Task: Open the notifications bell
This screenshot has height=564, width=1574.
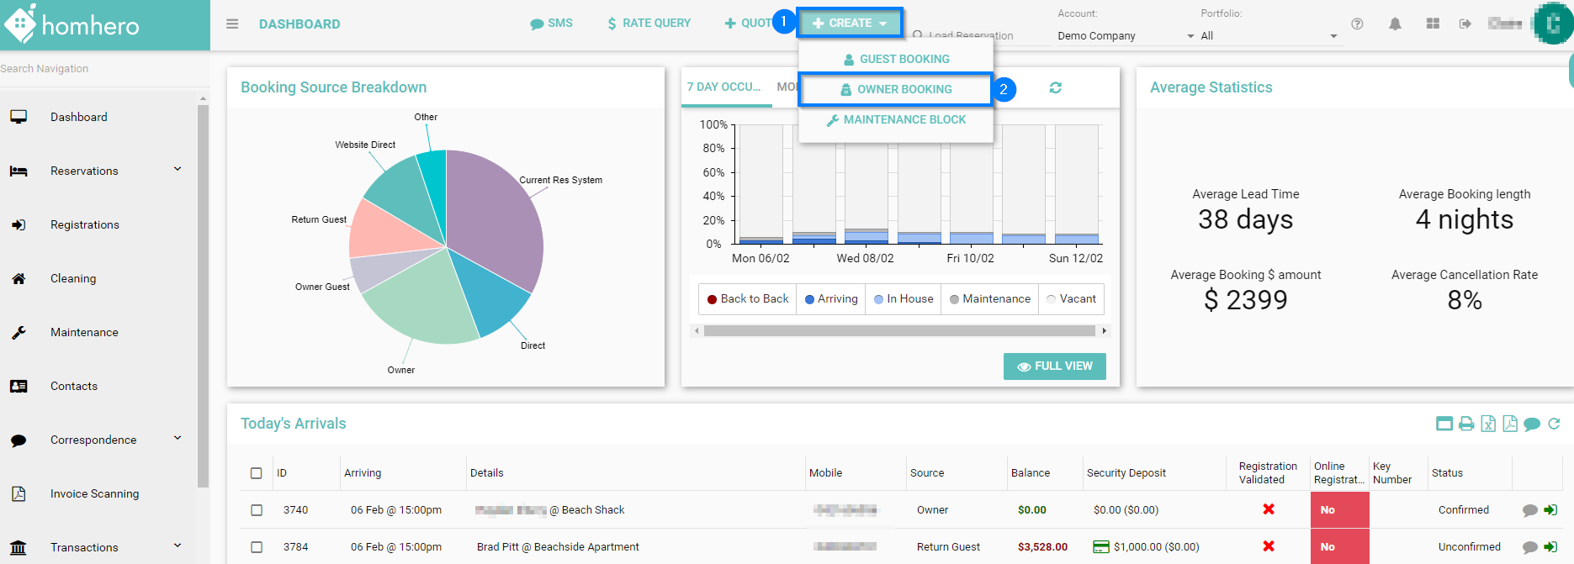Action: [x=1395, y=24]
